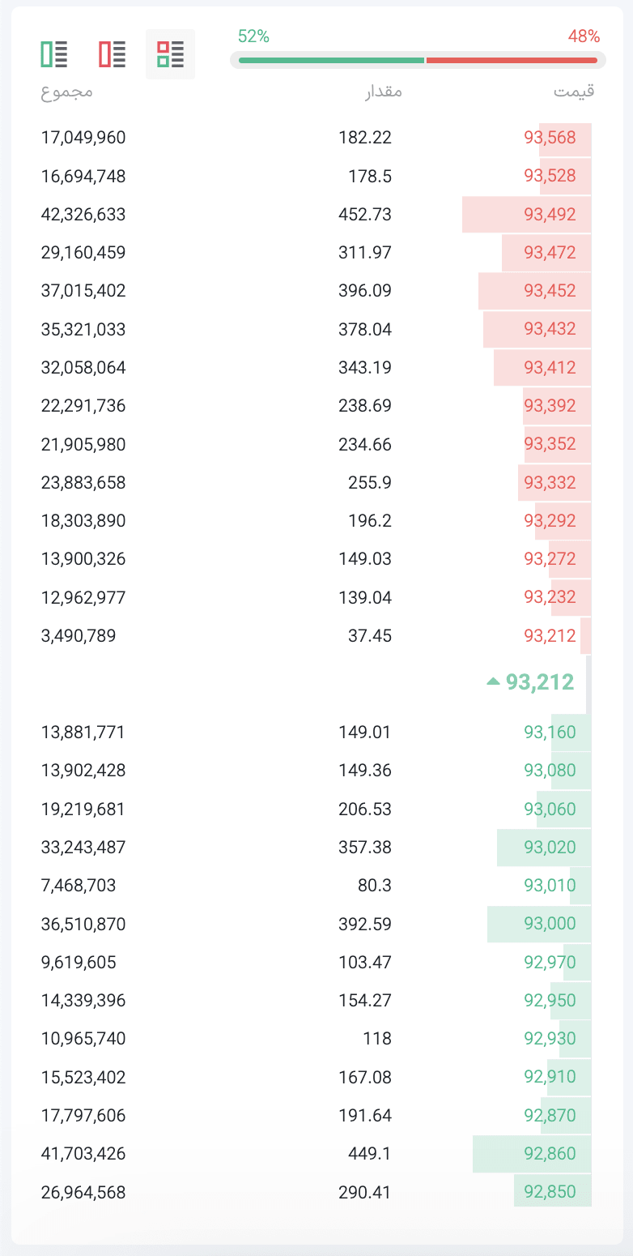Click amount 255.9 in sell orders

[x=368, y=483]
